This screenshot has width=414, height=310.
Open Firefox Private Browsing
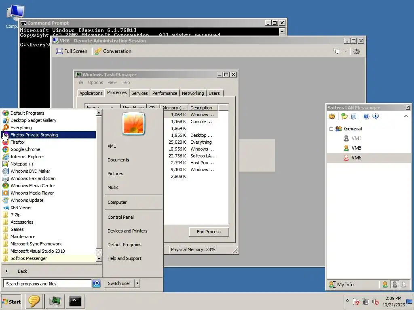[x=49, y=135]
